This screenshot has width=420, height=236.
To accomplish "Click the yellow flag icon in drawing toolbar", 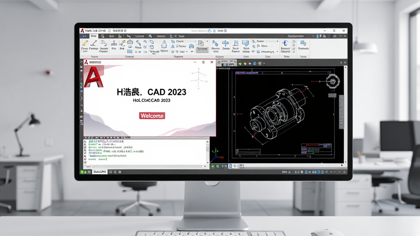I will coord(250,64).
